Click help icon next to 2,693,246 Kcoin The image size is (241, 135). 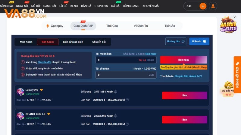[116, 116]
